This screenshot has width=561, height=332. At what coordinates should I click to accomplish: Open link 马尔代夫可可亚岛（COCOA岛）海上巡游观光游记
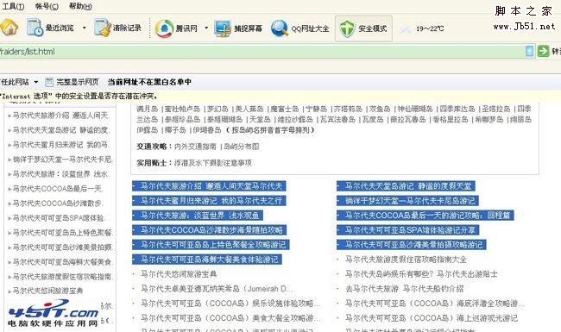432,317
